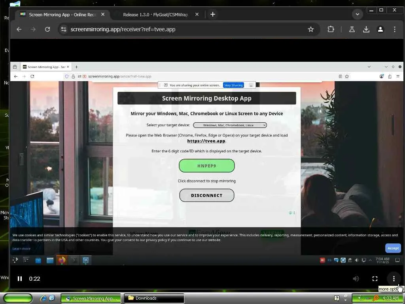The width and height of the screenshot is (405, 304).
Task: Bookmark receiver page with Chrome star icon
Action: [311, 29]
